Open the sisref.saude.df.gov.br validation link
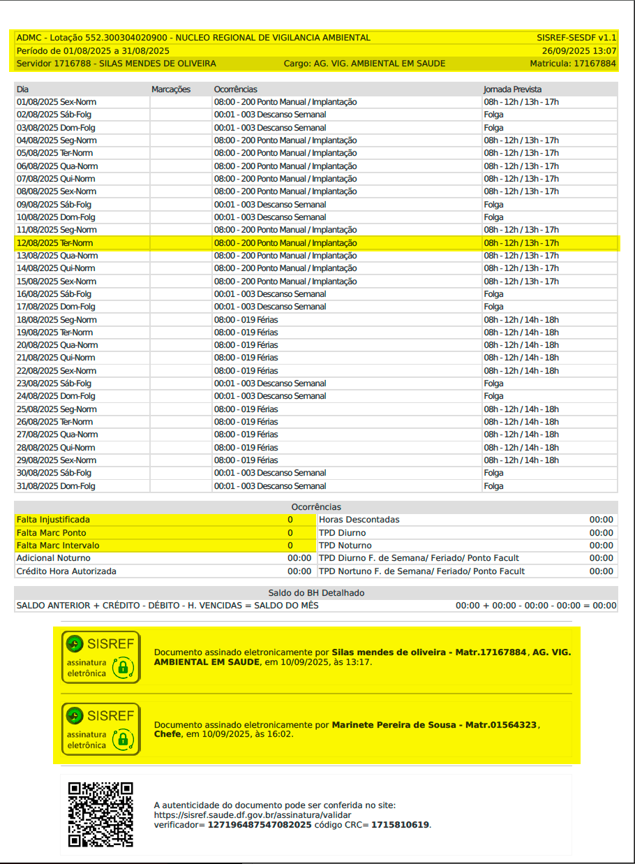 pos(252,814)
